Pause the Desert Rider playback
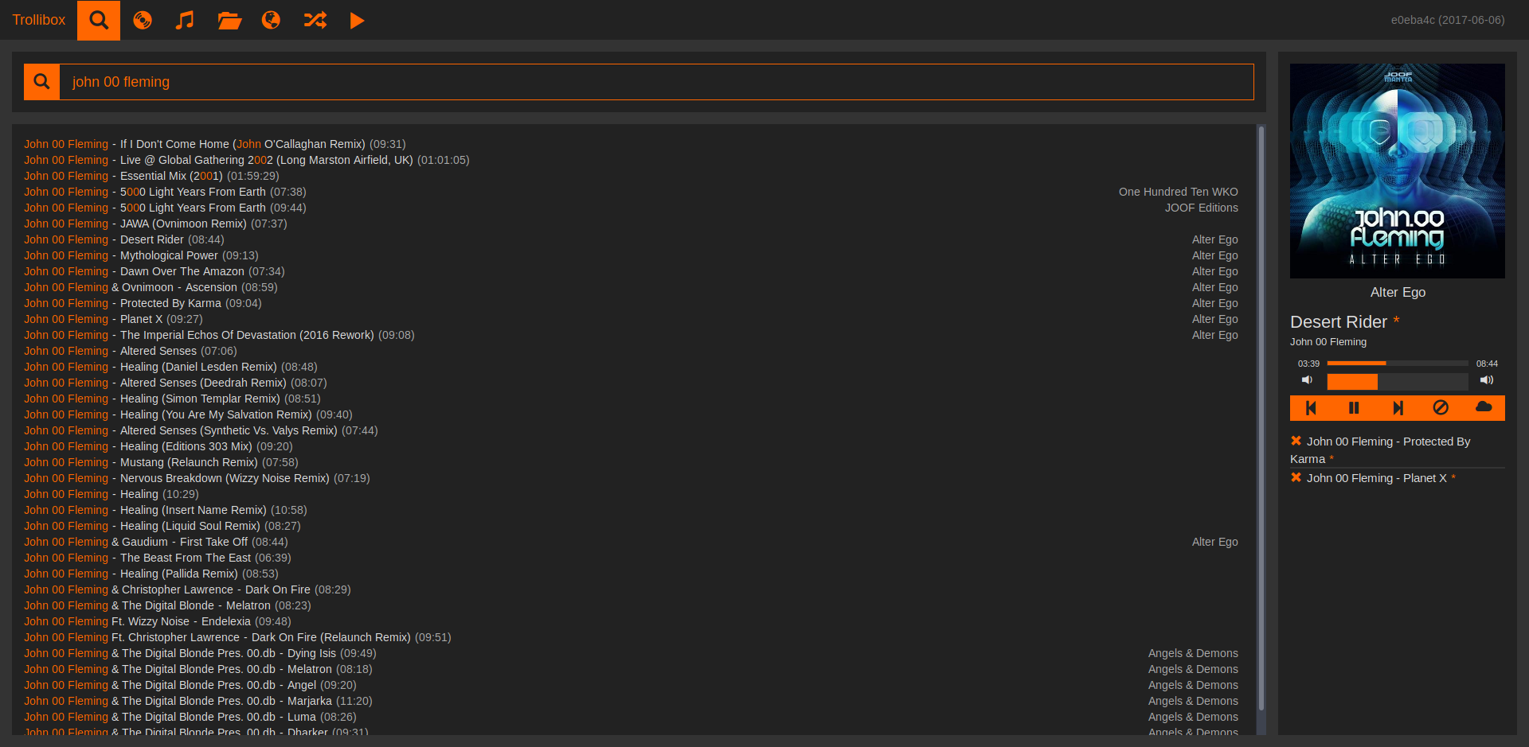The image size is (1529, 747). click(1354, 408)
